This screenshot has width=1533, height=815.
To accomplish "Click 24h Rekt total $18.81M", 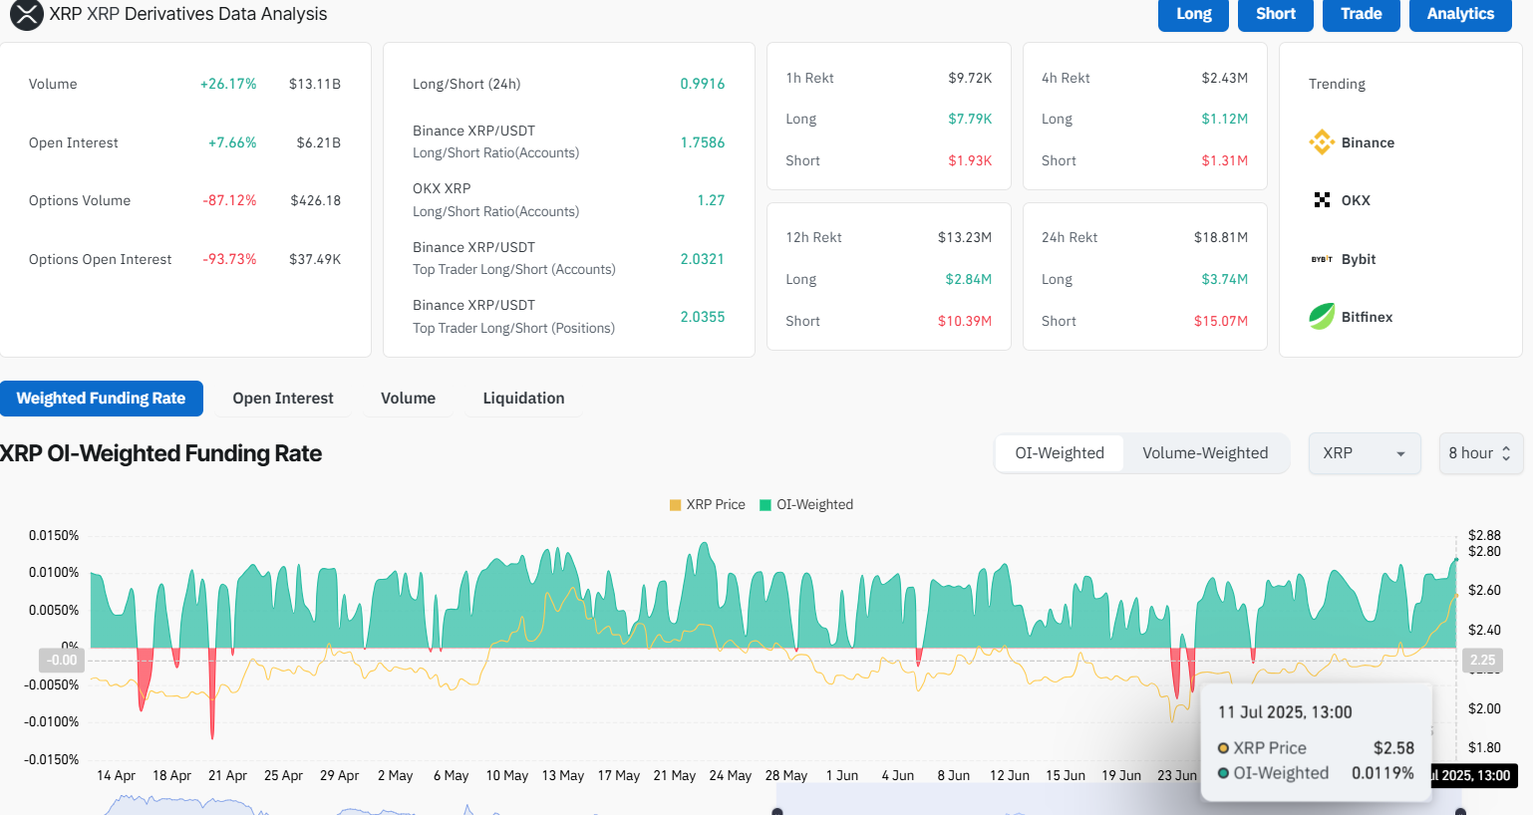I will click(x=1221, y=237).
